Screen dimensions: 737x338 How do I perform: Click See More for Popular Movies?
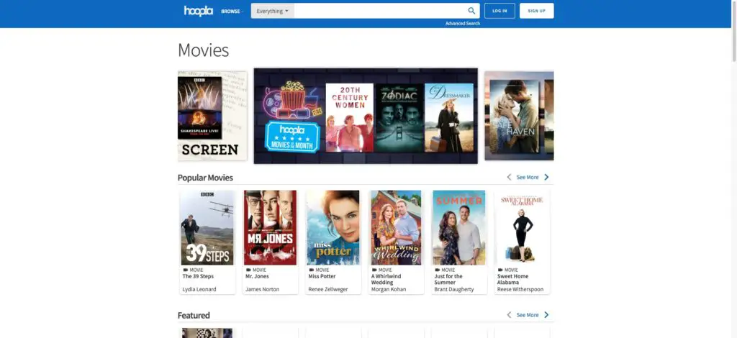(x=528, y=178)
